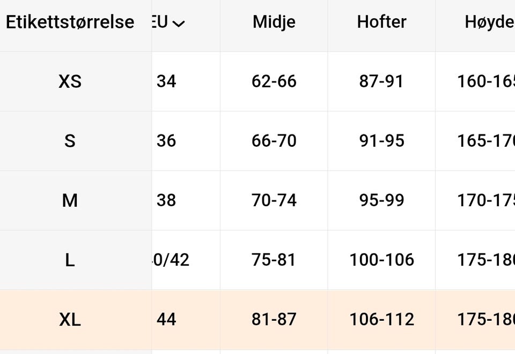Select the L size row label
Screen dimensions: 515x354
[x=70, y=260]
